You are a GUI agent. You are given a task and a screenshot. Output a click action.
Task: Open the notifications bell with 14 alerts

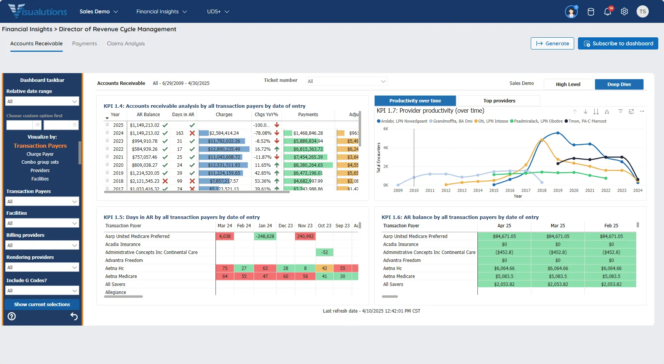pyautogui.click(x=607, y=11)
